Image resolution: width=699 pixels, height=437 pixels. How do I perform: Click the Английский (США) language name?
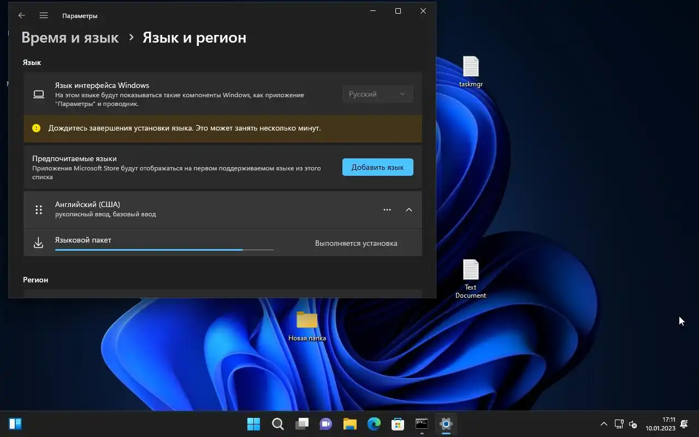point(87,204)
